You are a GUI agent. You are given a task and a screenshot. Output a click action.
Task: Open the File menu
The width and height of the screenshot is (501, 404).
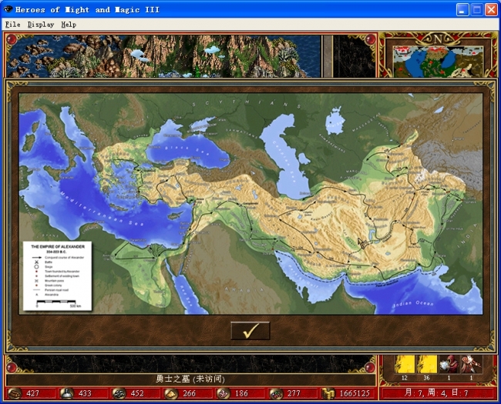point(13,25)
